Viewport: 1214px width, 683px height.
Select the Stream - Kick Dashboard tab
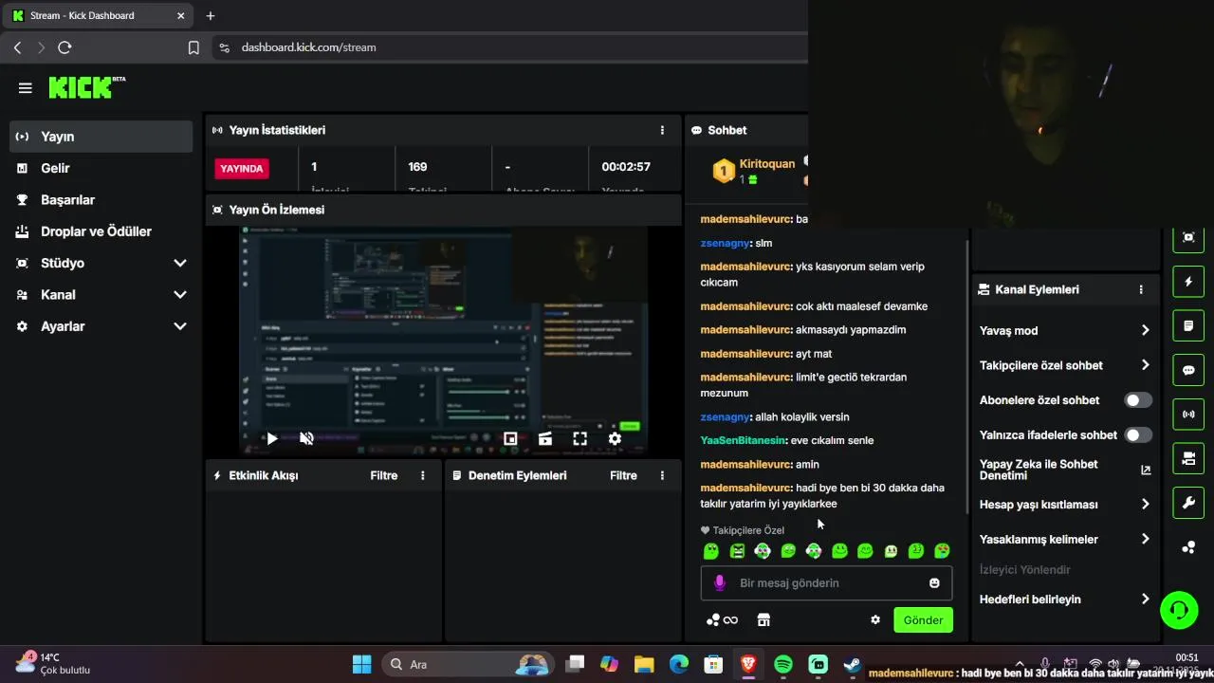99,16
